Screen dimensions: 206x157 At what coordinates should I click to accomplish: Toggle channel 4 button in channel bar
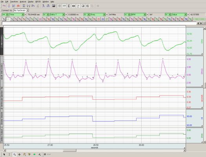point(16,19)
